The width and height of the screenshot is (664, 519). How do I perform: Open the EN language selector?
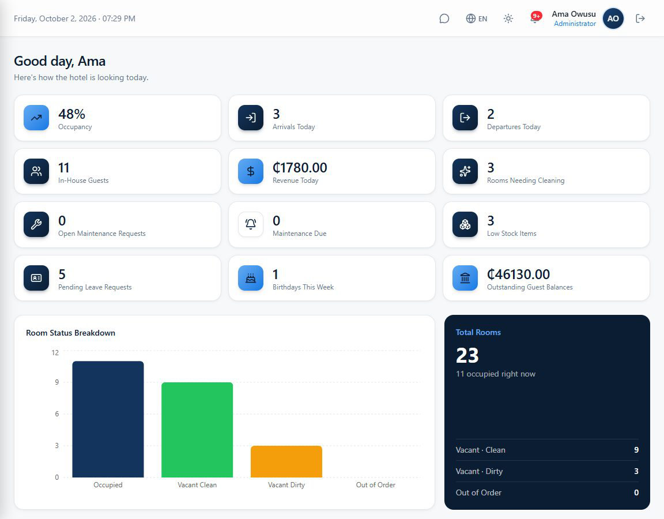pyautogui.click(x=477, y=18)
